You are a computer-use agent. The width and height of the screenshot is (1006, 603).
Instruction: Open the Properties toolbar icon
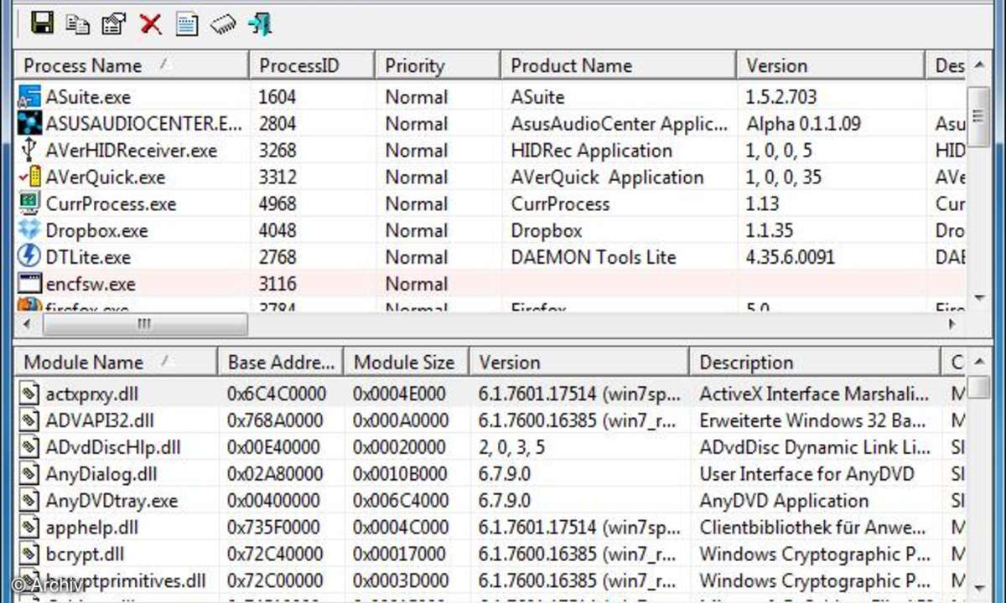114,23
